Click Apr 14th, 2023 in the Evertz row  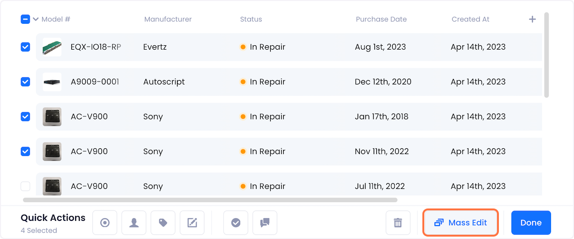pyautogui.click(x=478, y=47)
